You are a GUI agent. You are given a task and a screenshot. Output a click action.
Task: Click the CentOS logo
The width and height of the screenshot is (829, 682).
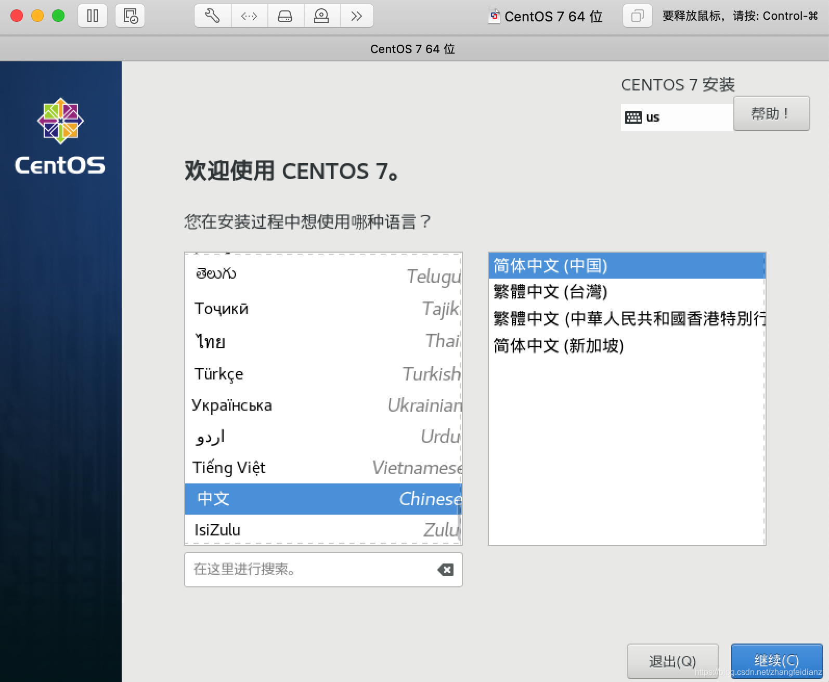tap(60, 136)
